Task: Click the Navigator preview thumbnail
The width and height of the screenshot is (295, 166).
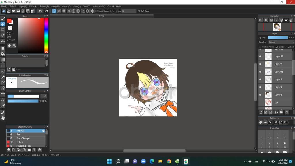Action: coord(277,27)
